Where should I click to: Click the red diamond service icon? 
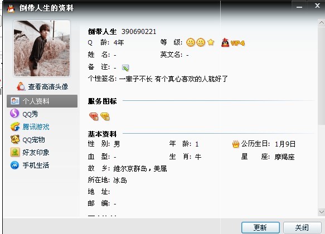pos(94,116)
